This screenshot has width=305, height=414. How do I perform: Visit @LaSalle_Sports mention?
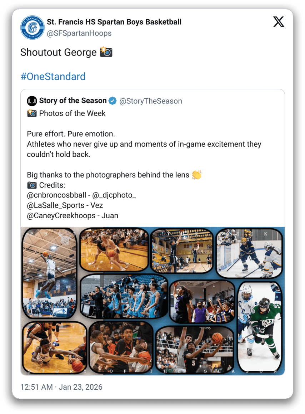pos(56,205)
